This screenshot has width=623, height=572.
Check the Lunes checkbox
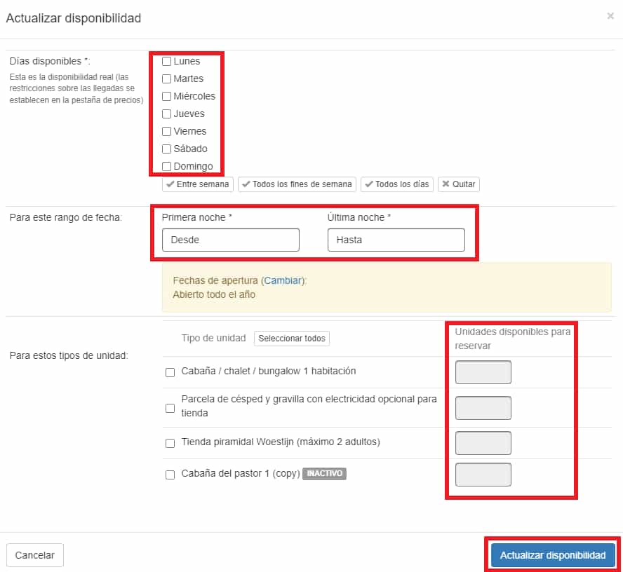tap(166, 61)
